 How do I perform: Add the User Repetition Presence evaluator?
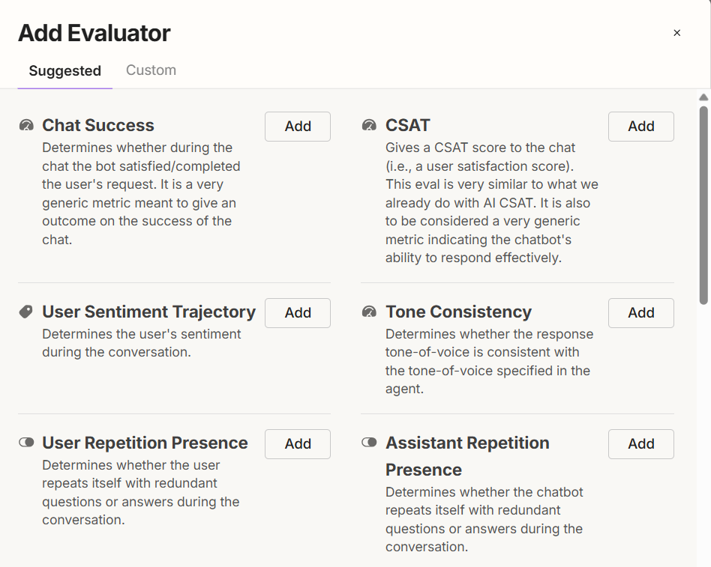click(x=298, y=444)
